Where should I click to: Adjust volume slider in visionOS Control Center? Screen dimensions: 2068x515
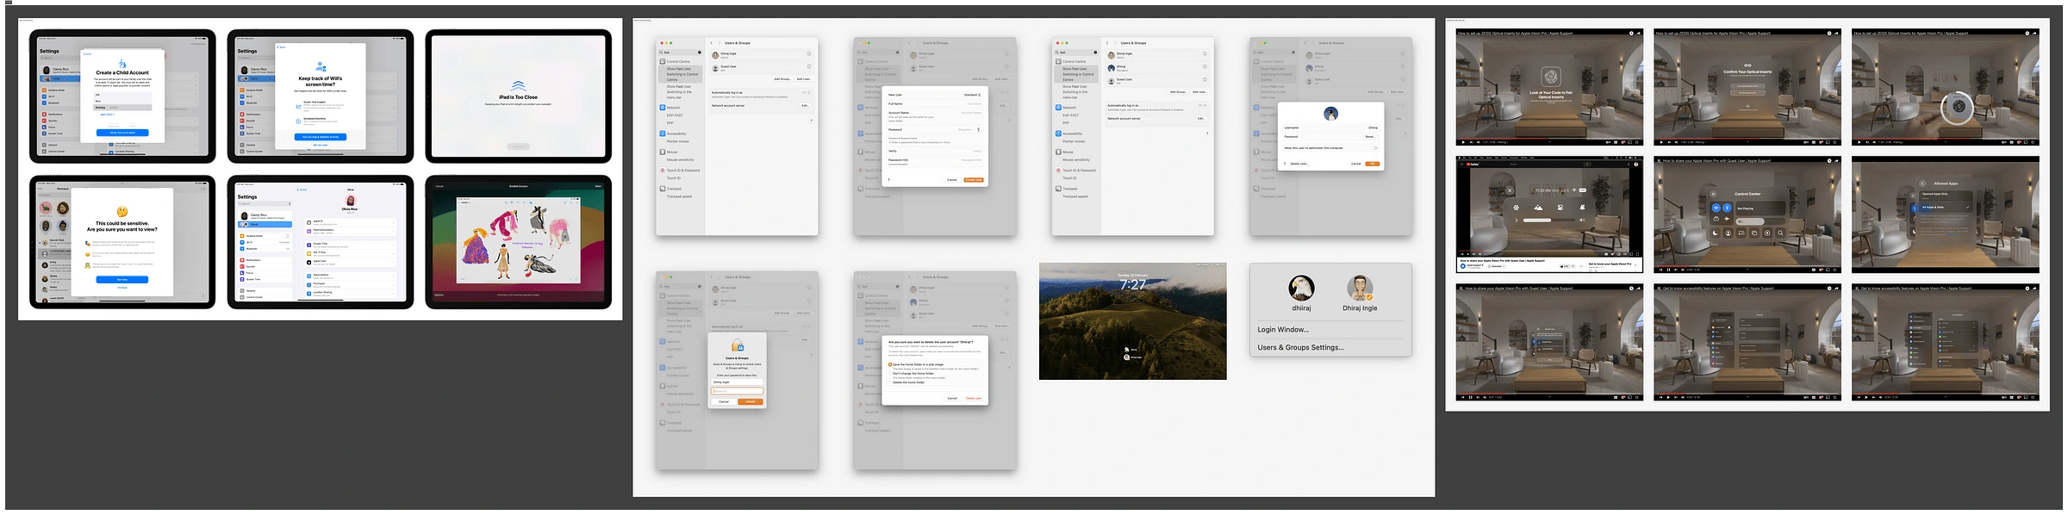(1760, 221)
